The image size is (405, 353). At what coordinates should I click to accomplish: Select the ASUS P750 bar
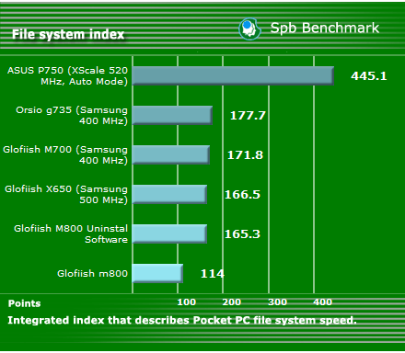point(233,75)
